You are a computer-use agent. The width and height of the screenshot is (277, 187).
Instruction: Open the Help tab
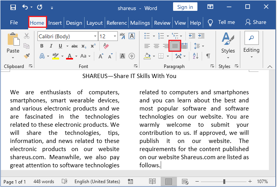(x=195, y=23)
